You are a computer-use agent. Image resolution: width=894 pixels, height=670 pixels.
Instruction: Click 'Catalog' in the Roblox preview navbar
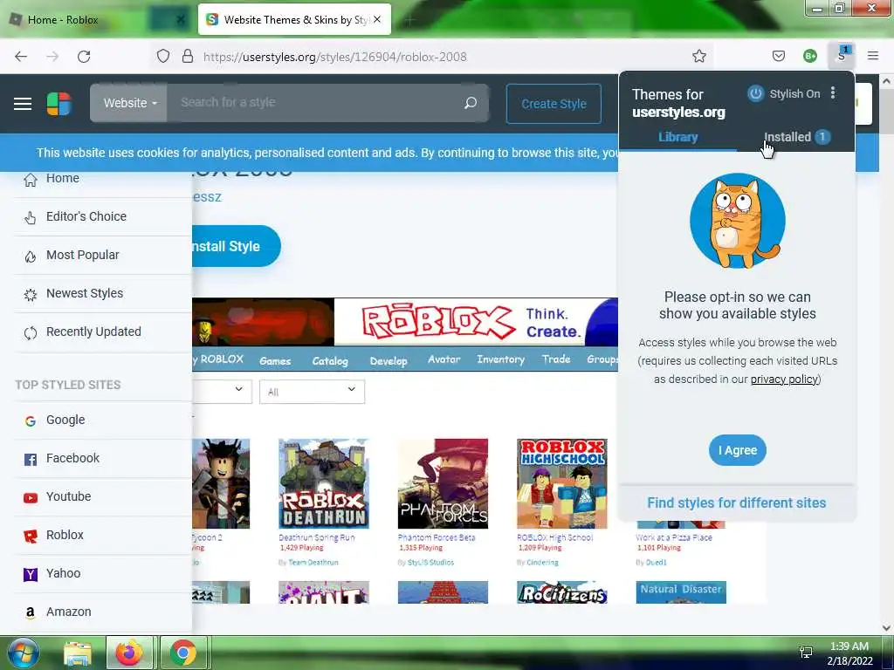click(330, 360)
